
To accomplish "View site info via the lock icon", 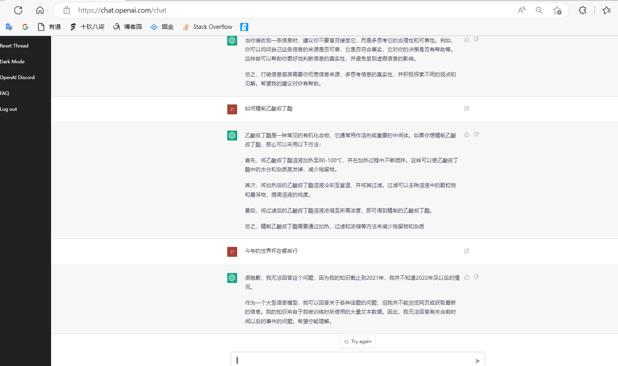I will pos(66,10).
